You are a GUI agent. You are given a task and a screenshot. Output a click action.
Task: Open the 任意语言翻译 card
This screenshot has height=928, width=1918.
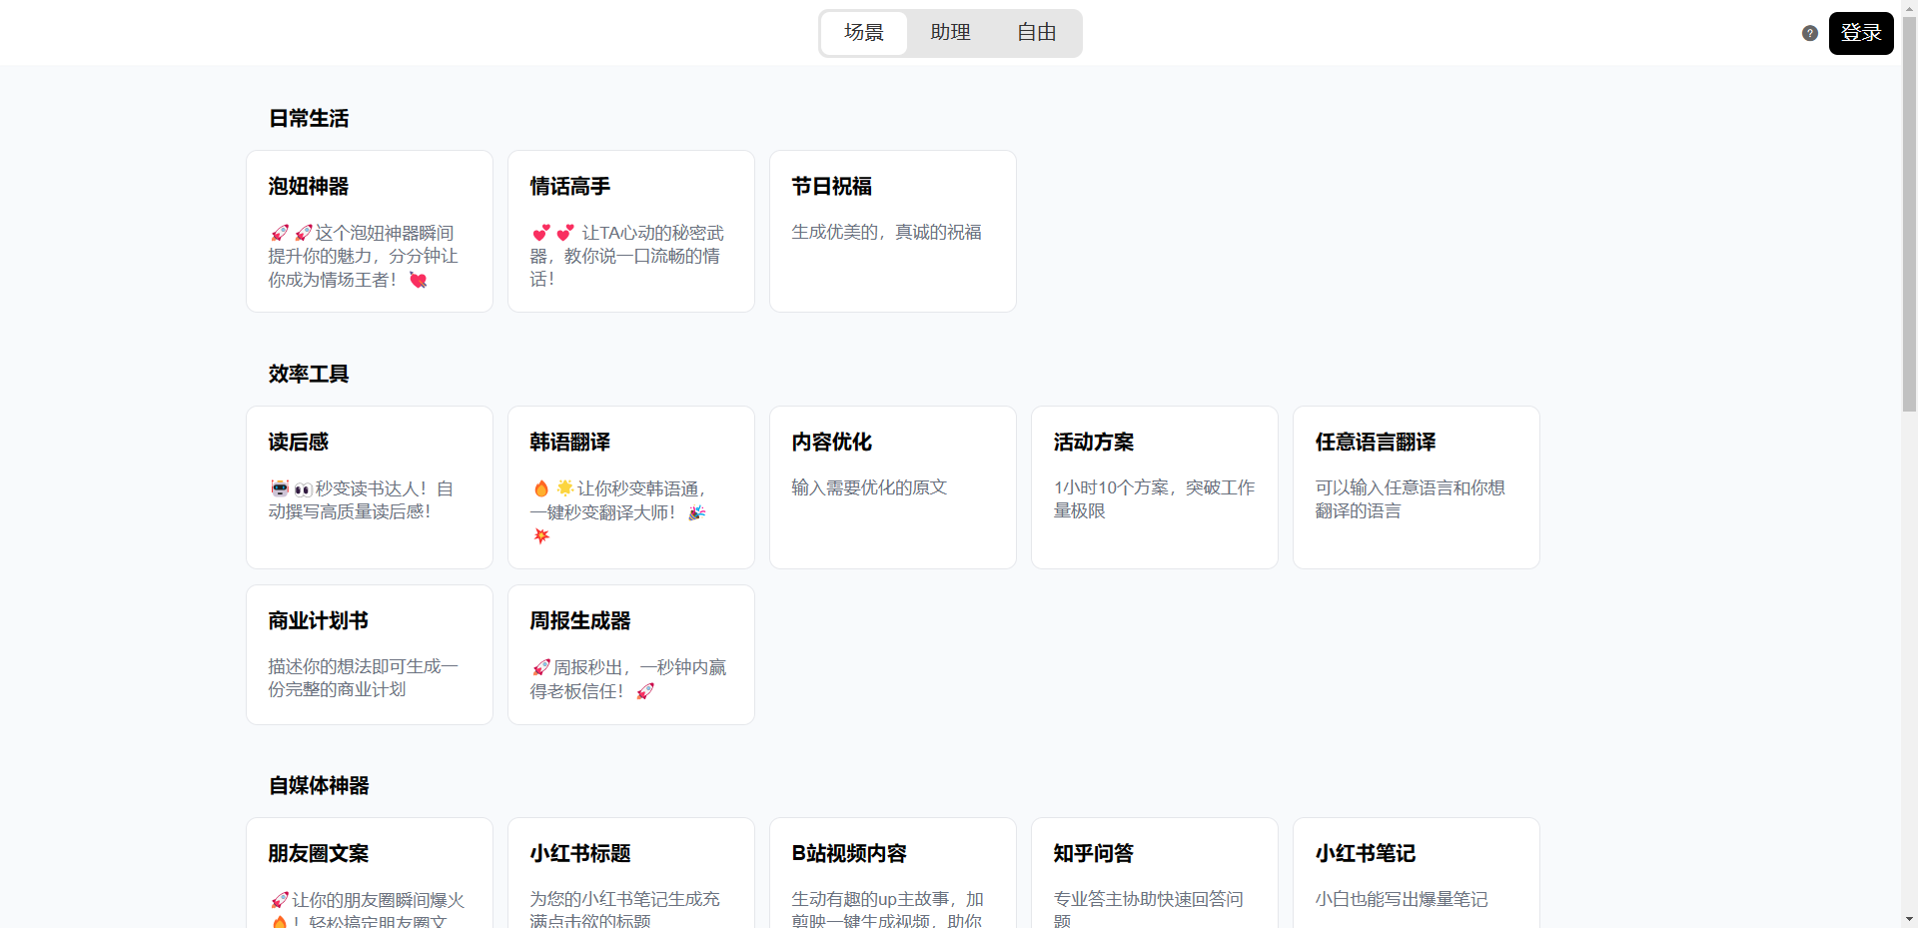coord(1417,487)
